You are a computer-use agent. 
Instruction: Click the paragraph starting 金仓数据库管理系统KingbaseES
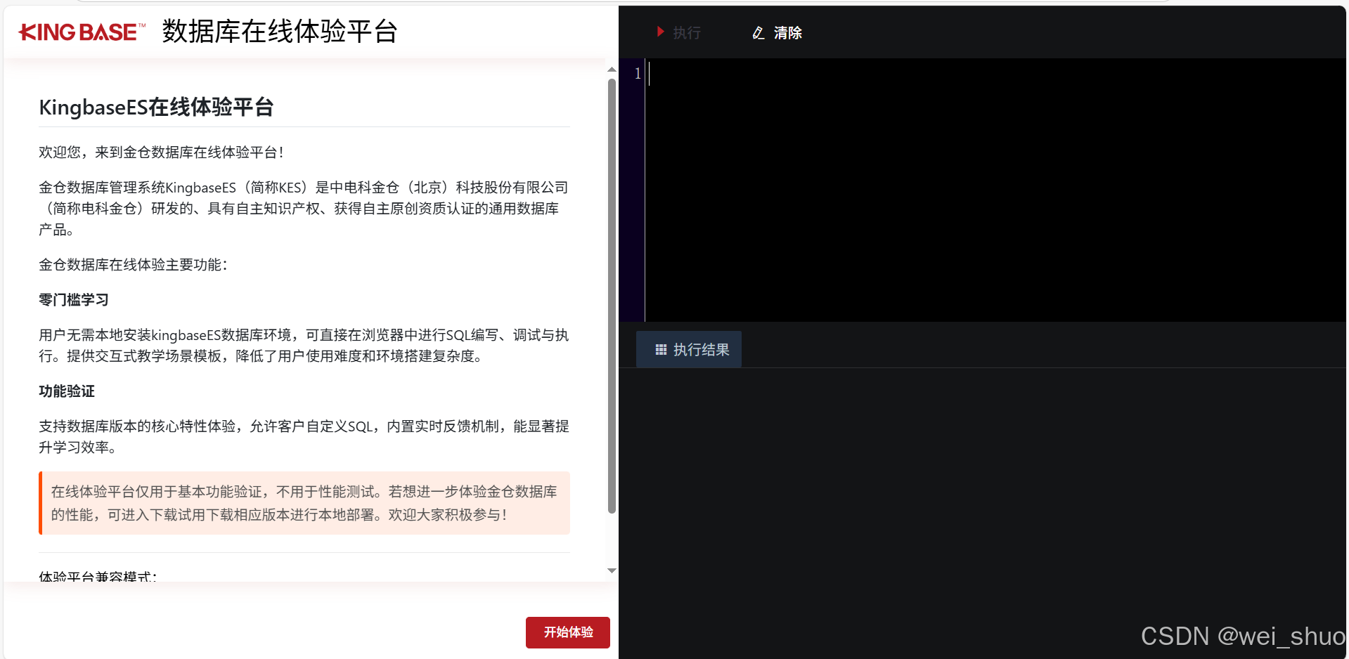pos(304,209)
